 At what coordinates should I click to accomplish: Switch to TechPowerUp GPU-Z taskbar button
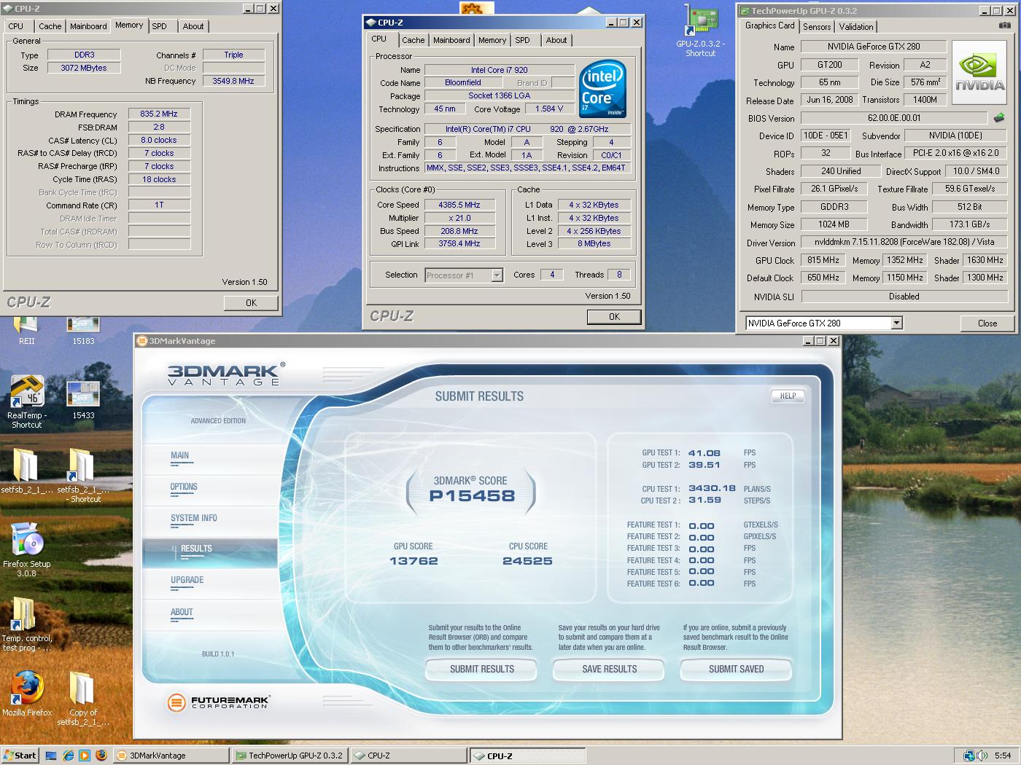click(x=290, y=756)
